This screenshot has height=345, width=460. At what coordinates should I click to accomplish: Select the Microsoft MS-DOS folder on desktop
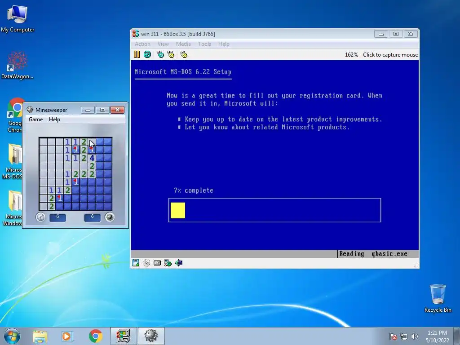[x=13, y=161]
